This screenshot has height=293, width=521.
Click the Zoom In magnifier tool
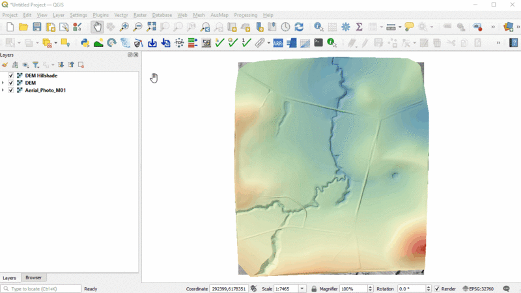pyautogui.click(x=124, y=27)
